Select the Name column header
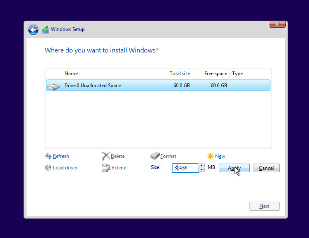This screenshot has height=238, width=309. (x=108, y=74)
